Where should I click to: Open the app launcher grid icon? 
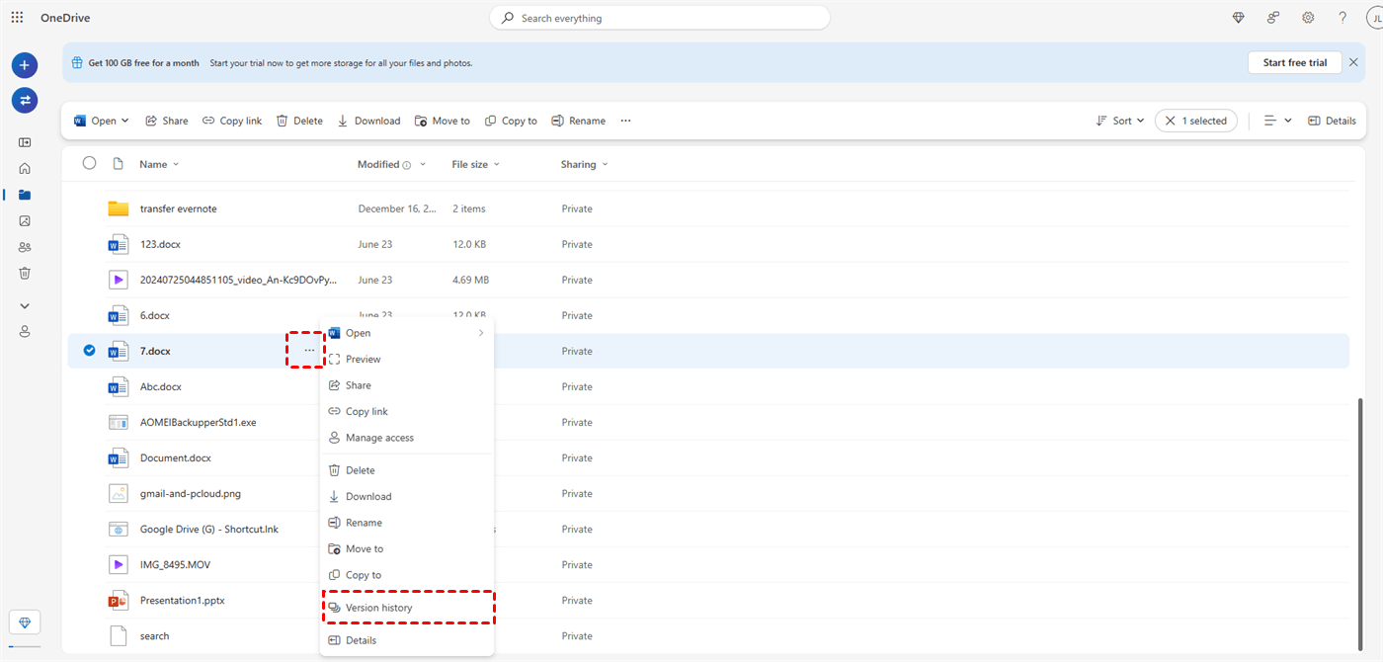[x=17, y=18]
